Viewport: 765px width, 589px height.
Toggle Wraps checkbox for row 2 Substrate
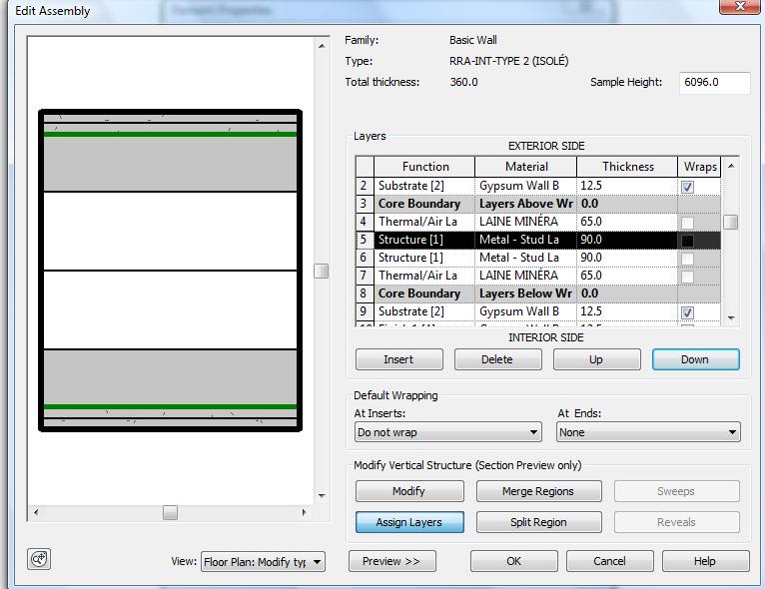click(x=687, y=187)
